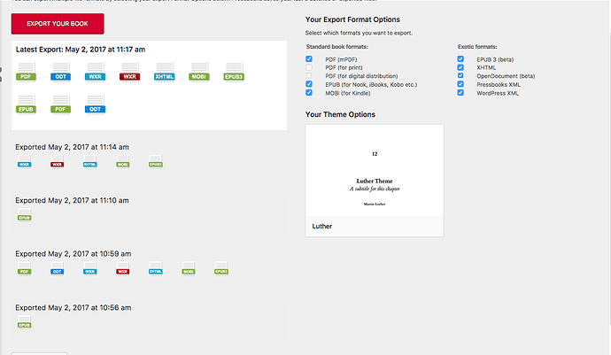
Task: Click 'Exported May 2, 2017 at 11:14 am' heading
Action: (72, 147)
